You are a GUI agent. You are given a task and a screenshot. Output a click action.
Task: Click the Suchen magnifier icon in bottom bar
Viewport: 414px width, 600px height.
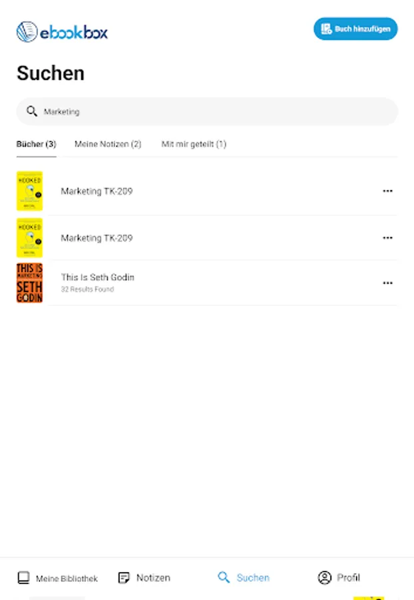click(224, 577)
